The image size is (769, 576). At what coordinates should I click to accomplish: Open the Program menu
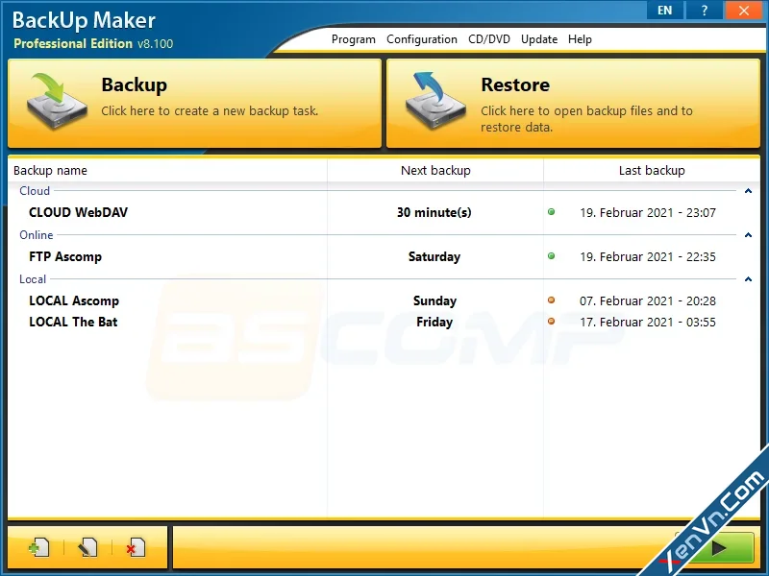click(x=353, y=39)
